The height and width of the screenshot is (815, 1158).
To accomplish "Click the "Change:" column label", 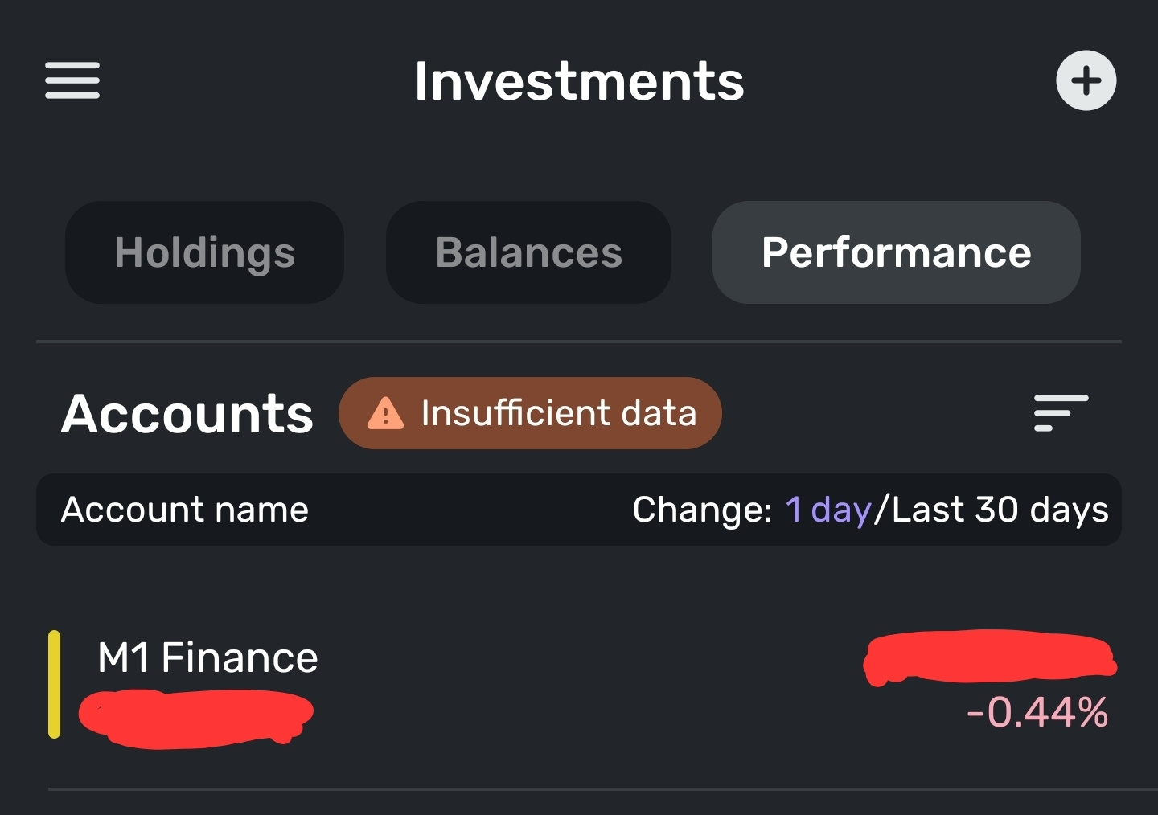I will 702,510.
